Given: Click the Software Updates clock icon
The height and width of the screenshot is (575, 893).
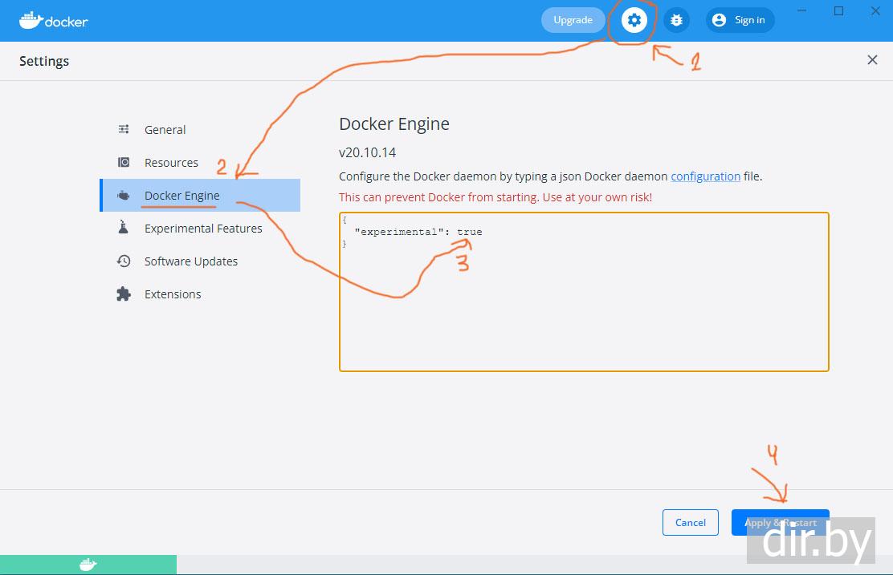Looking at the screenshot, I should pyautogui.click(x=124, y=261).
